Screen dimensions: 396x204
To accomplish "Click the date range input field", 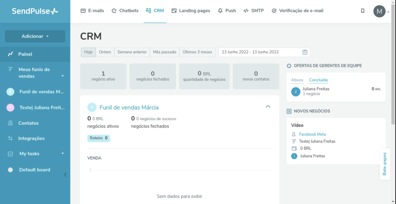I will click(264, 52).
